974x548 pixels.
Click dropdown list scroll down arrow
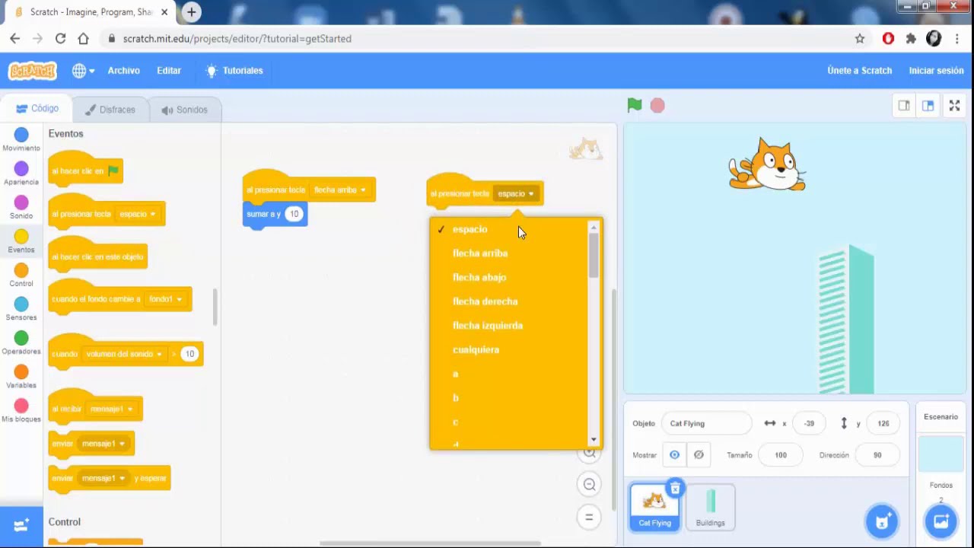594,440
